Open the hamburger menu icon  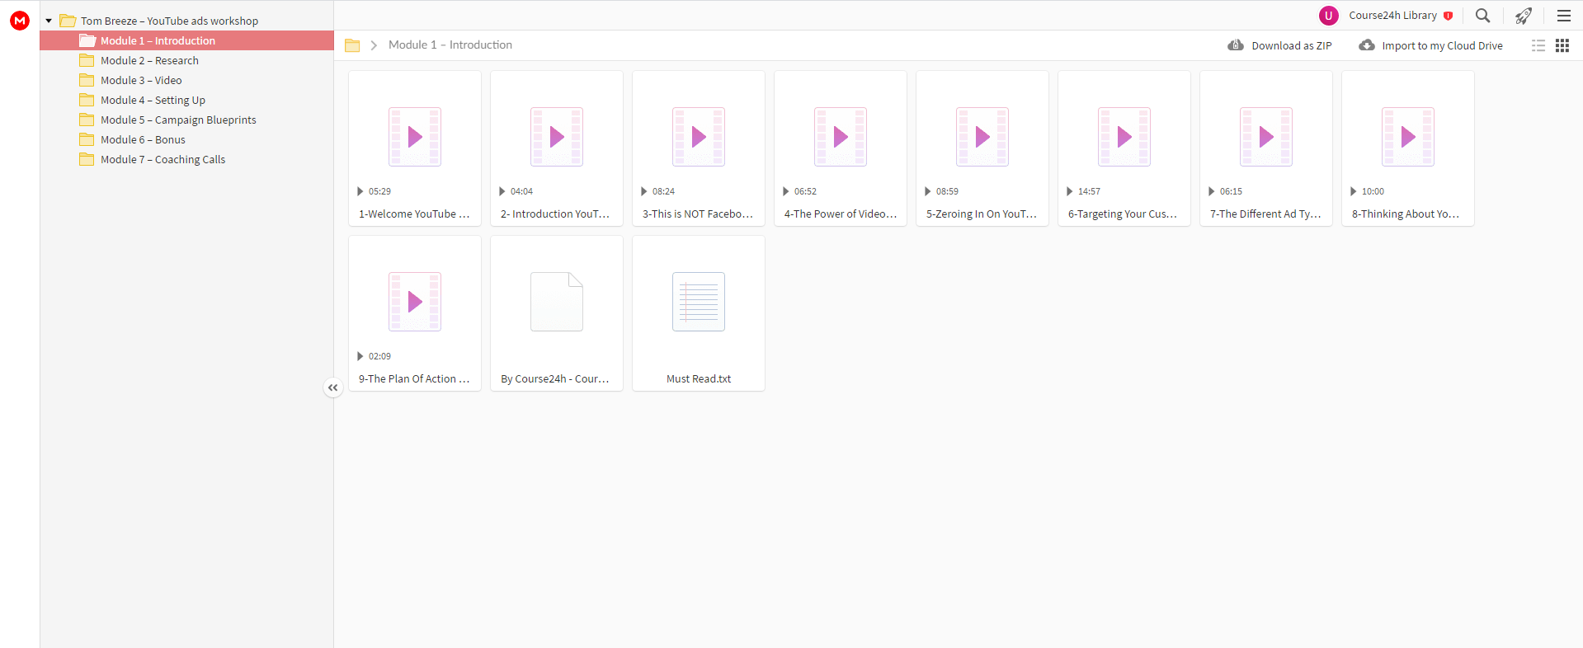click(1563, 16)
